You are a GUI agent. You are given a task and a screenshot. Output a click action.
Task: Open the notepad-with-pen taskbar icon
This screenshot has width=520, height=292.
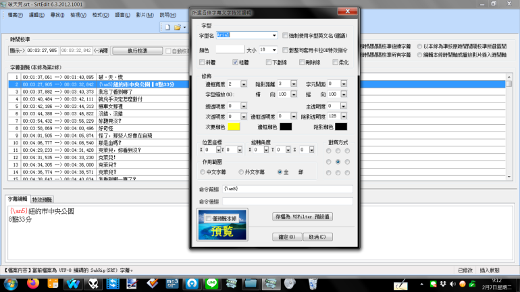tap(132, 284)
